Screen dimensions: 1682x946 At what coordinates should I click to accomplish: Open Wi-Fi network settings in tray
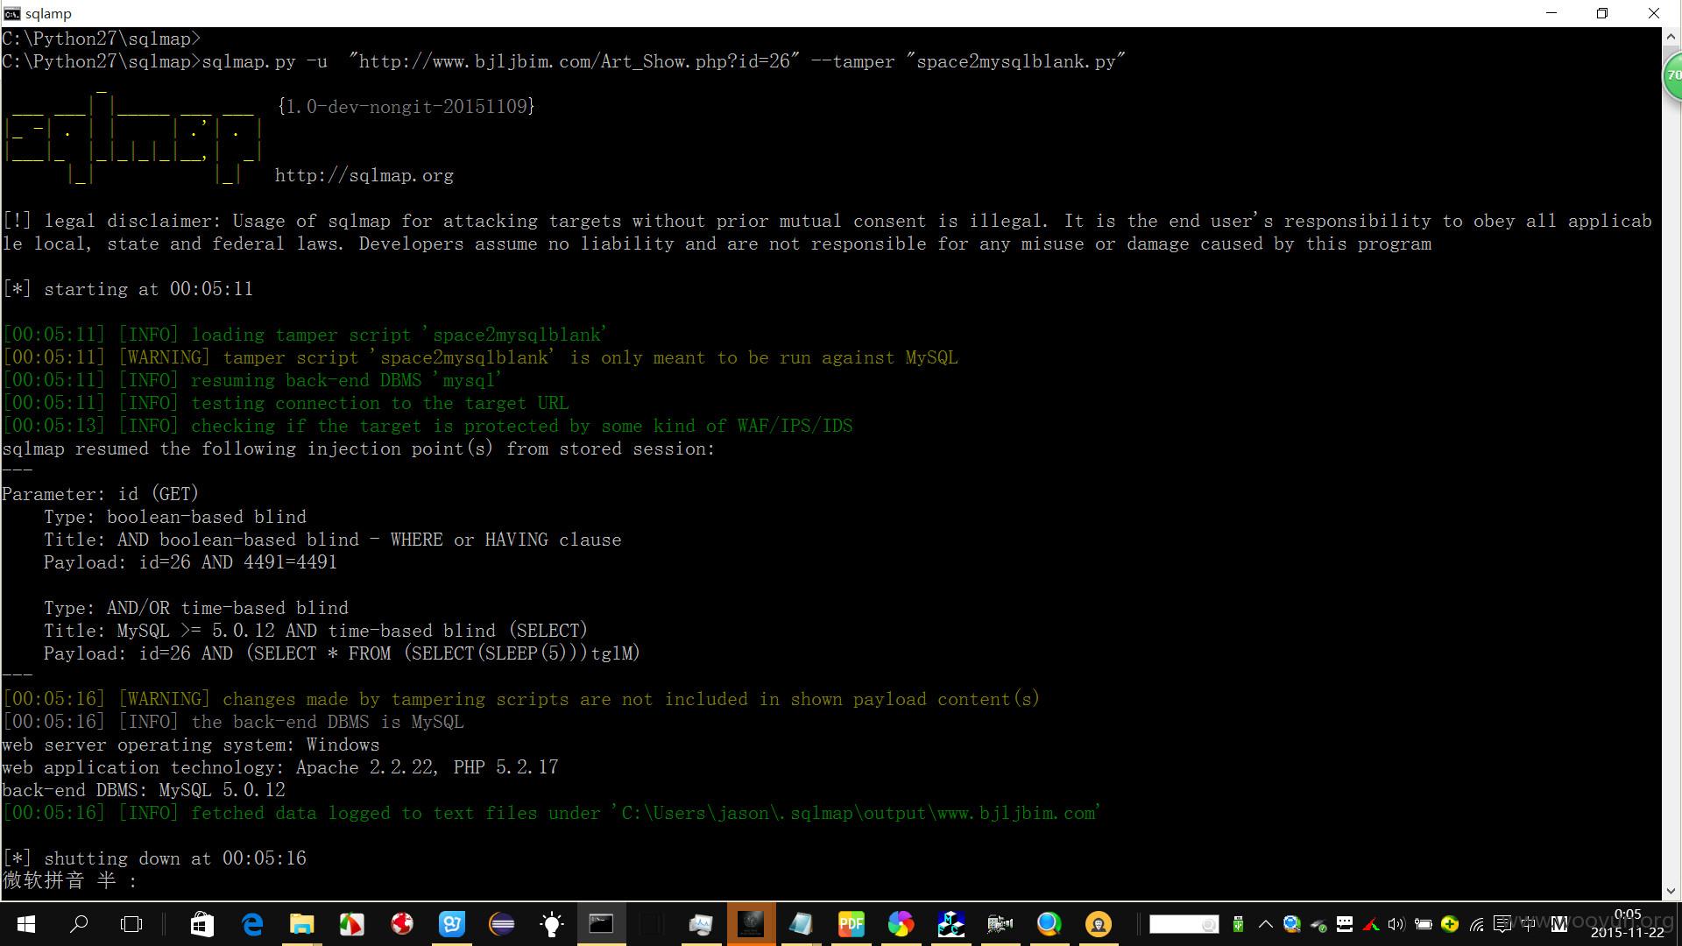pos(1477,924)
